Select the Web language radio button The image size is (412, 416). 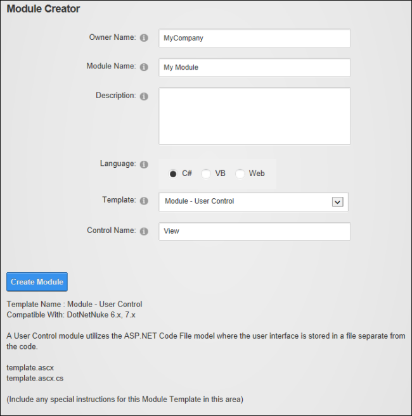[240, 174]
